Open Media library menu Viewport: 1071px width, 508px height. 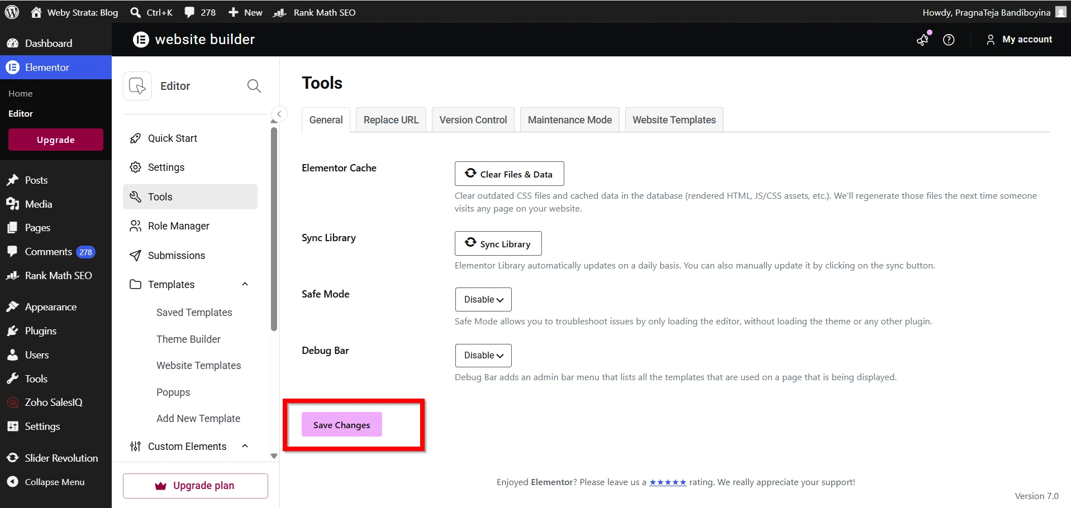click(x=56, y=204)
